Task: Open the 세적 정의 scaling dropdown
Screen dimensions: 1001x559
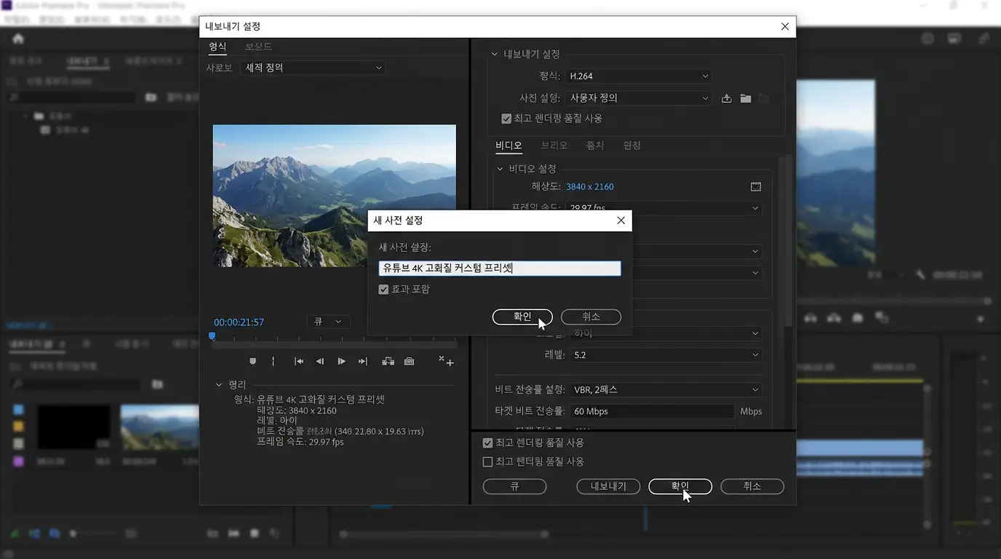Action: coord(313,68)
